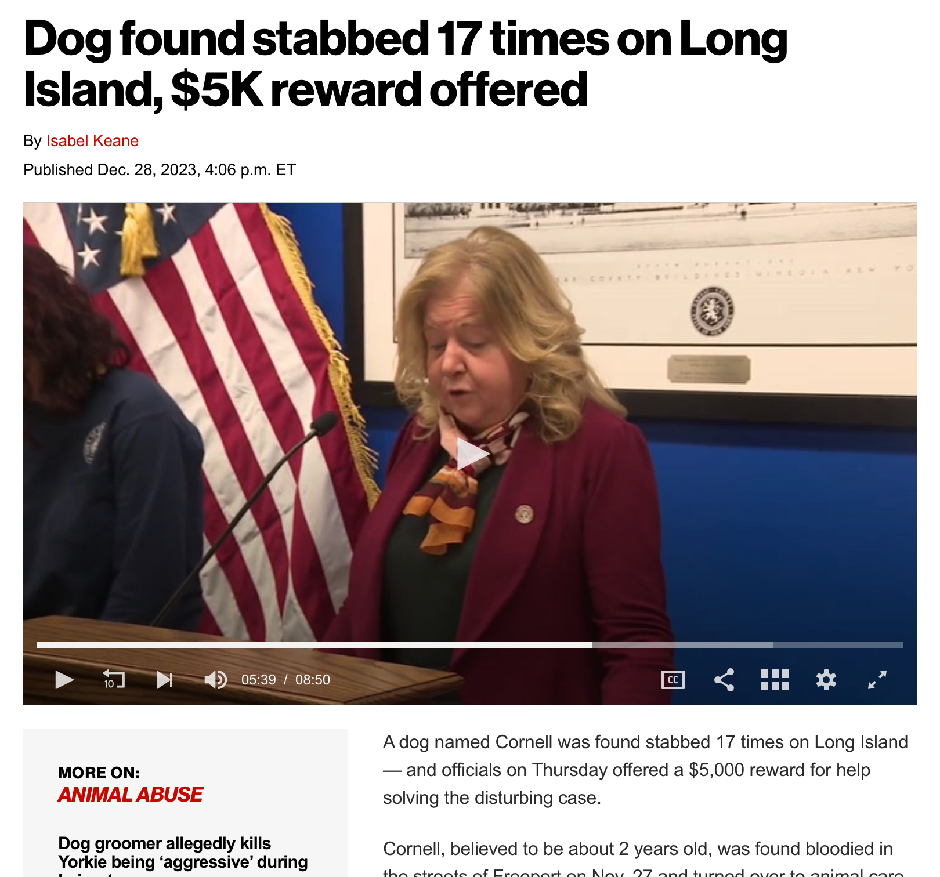Click the buffered portion of the progress bar
This screenshot has width=940, height=877.
point(682,645)
